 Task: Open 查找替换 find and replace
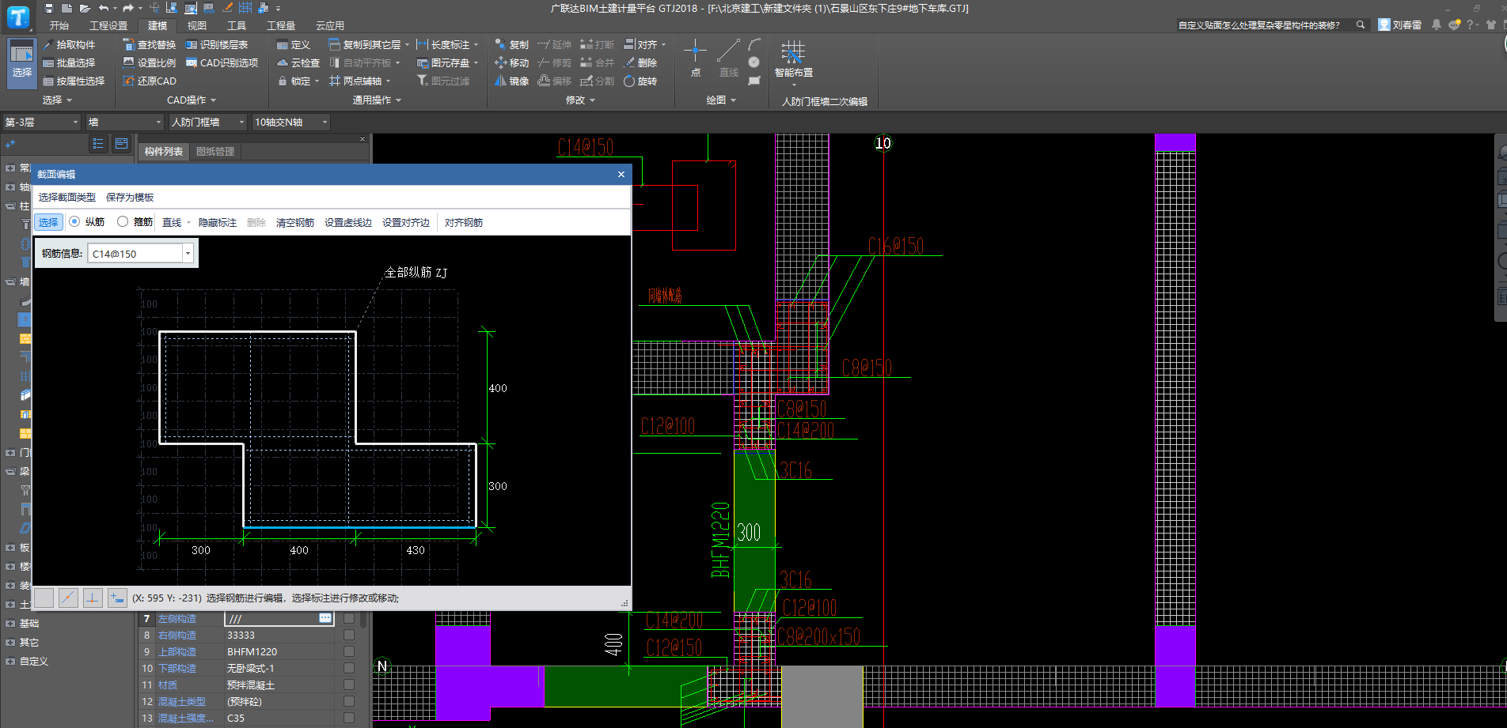click(x=150, y=45)
